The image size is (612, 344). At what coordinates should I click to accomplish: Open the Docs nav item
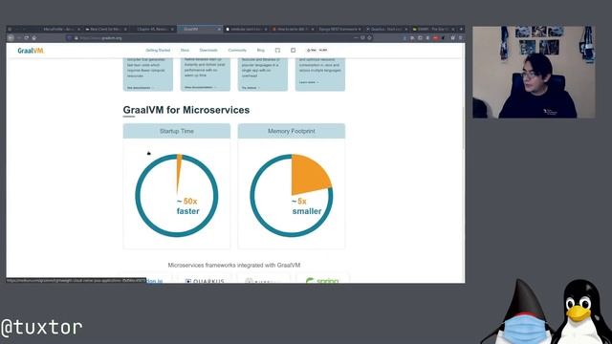(185, 51)
